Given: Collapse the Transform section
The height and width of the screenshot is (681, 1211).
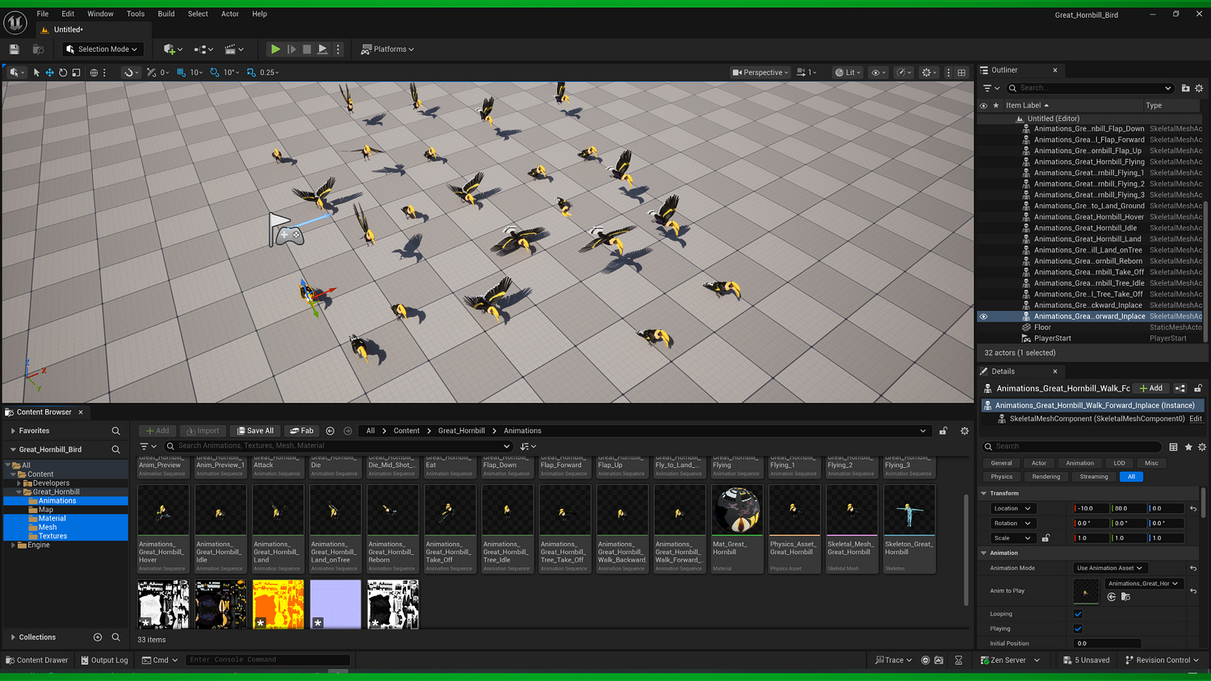Looking at the screenshot, I should pos(983,493).
